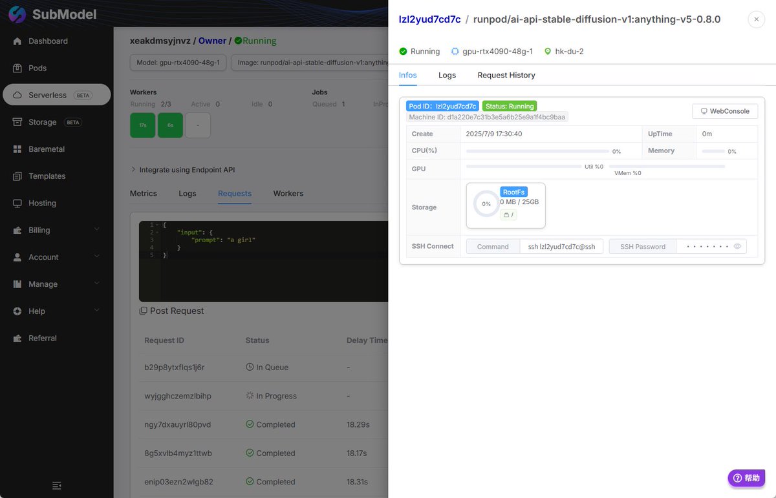776x498 pixels.
Task: Click request ID wyjgghczemzlbihp
Action: tap(178, 396)
